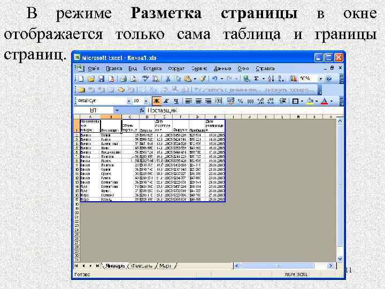Toggle Merge and Center
Image resolution: width=385 pixels, height=289 pixels.
218,101
